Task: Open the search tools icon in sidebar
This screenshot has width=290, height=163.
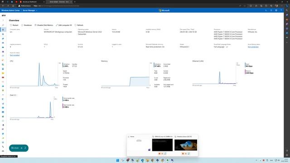Action: click(x=3, y=25)
